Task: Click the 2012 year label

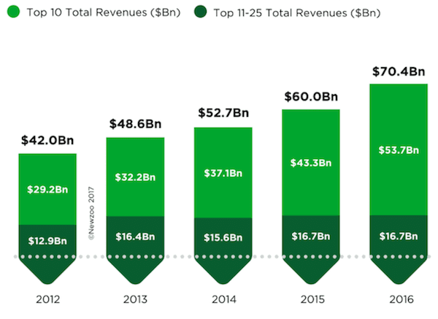Action: click(47, 299)
